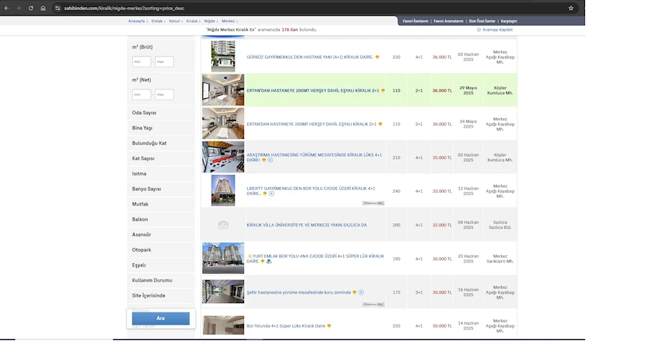This screenshot has height=344, width=646.
Task: Bookmark this page with the star icon
Action: 571,8
